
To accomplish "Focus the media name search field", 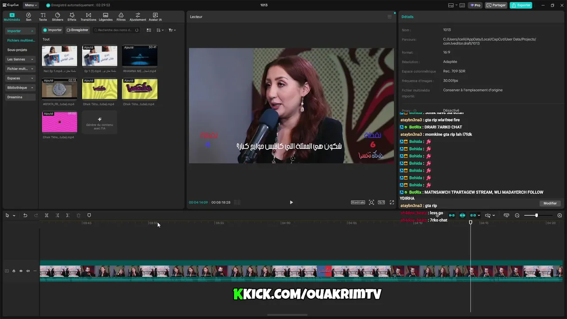I will [116, 30].
